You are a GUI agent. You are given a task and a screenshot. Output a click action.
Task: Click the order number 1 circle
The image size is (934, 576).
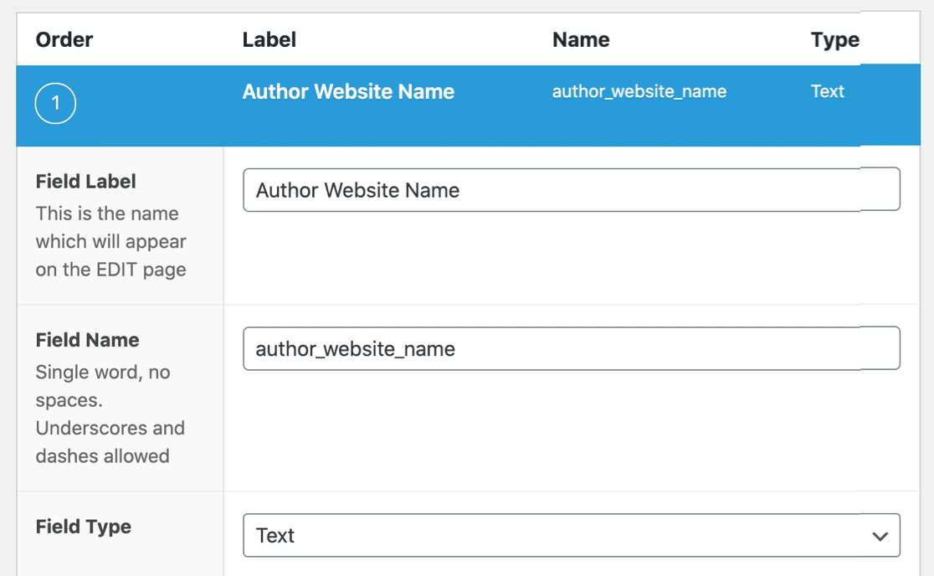55,104
